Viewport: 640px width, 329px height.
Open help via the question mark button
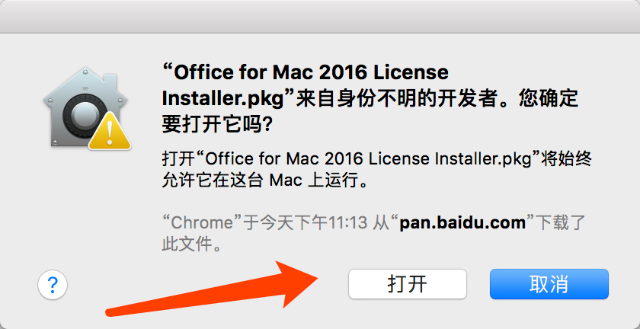(53, 285)
